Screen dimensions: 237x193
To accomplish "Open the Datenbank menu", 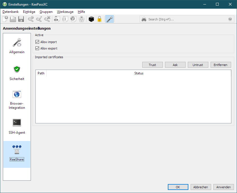I will pos(11,12).
